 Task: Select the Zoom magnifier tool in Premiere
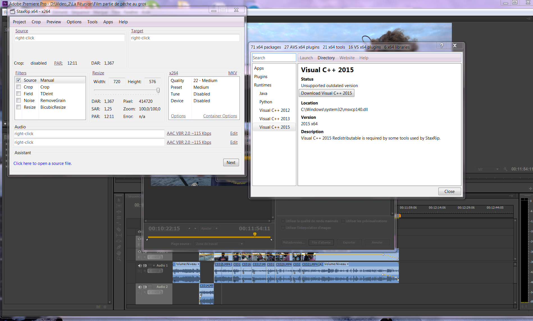[x=119, y=259]
